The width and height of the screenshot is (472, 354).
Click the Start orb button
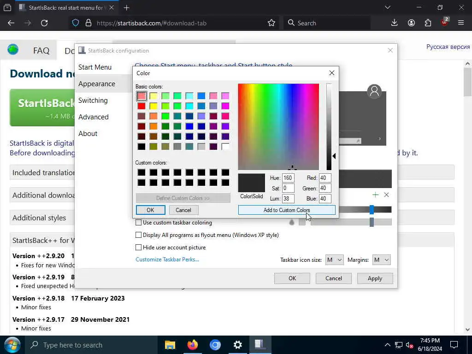(x=12, y=345)
